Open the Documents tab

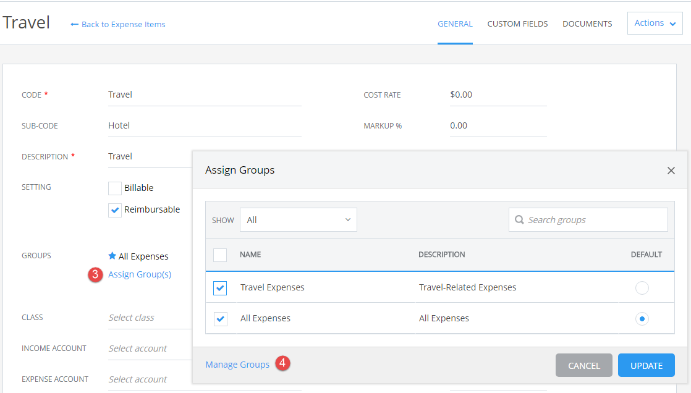coord(587,23)
